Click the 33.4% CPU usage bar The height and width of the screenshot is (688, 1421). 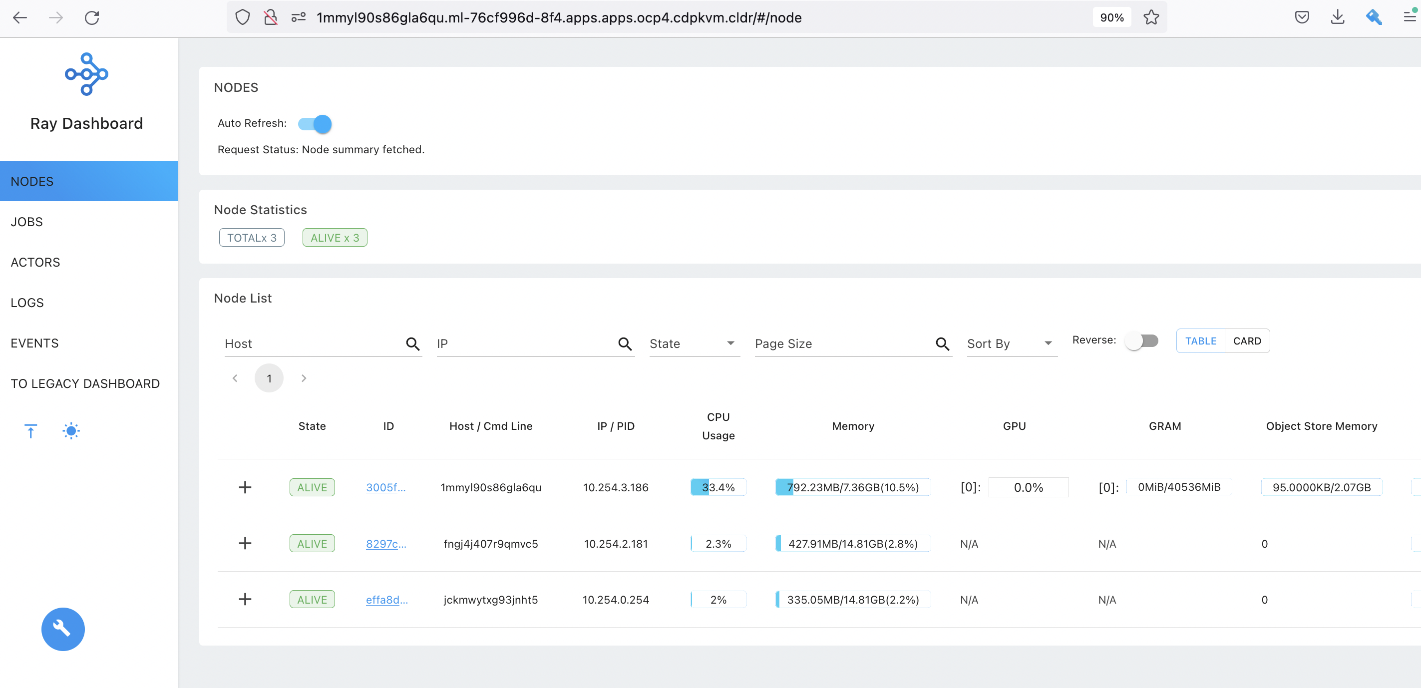(718, 487)
